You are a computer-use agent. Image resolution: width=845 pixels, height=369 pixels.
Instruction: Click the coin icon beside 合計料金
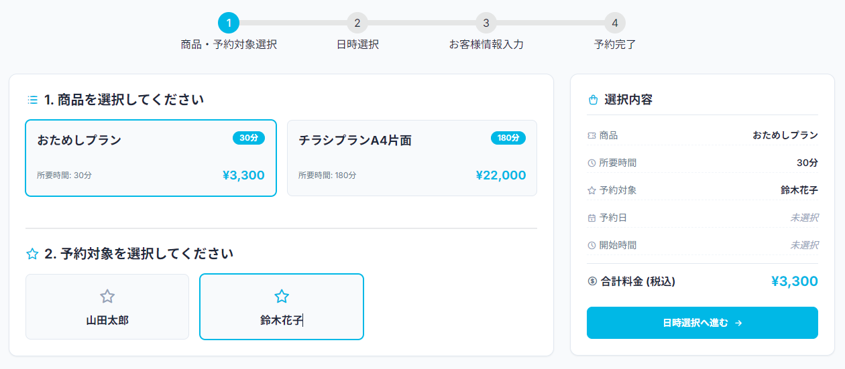point(592,281)
